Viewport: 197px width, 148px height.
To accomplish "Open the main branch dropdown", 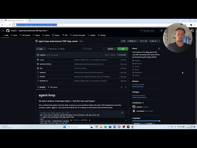I will (x=41, y=49).
